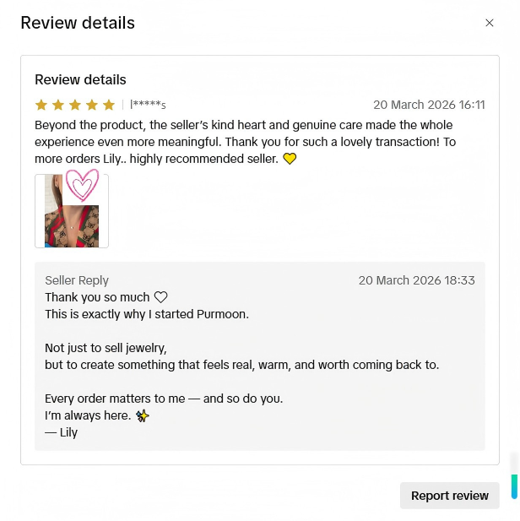This screenshot has width=520, height=521.
Task: Click the seller reply timestamp 18:33
Action: click(x=416, y=280)
